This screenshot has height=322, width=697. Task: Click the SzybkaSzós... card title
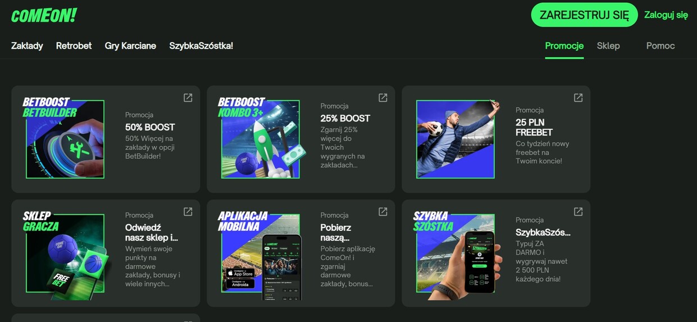(x=543, y=233)
